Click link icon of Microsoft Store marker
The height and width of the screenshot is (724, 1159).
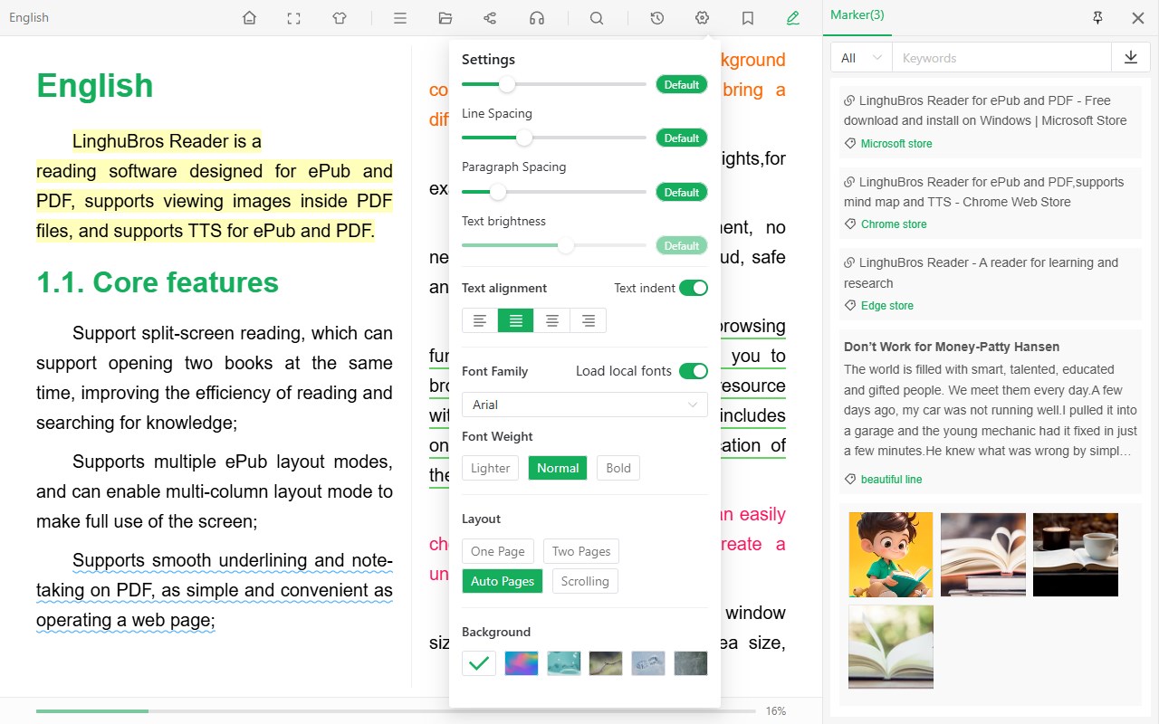point(849,100)
